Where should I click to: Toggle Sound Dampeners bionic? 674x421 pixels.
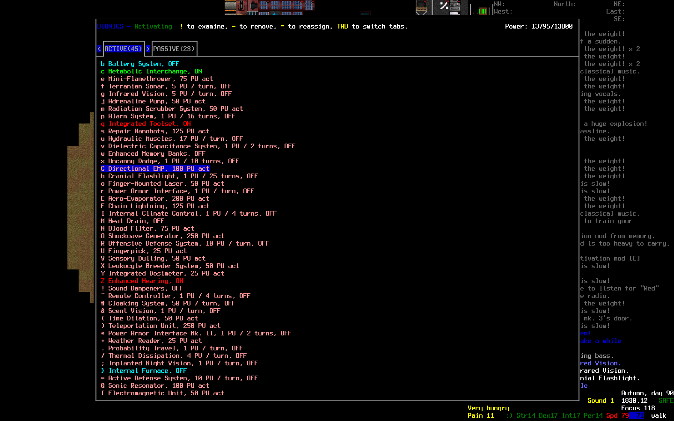point(142,288)
